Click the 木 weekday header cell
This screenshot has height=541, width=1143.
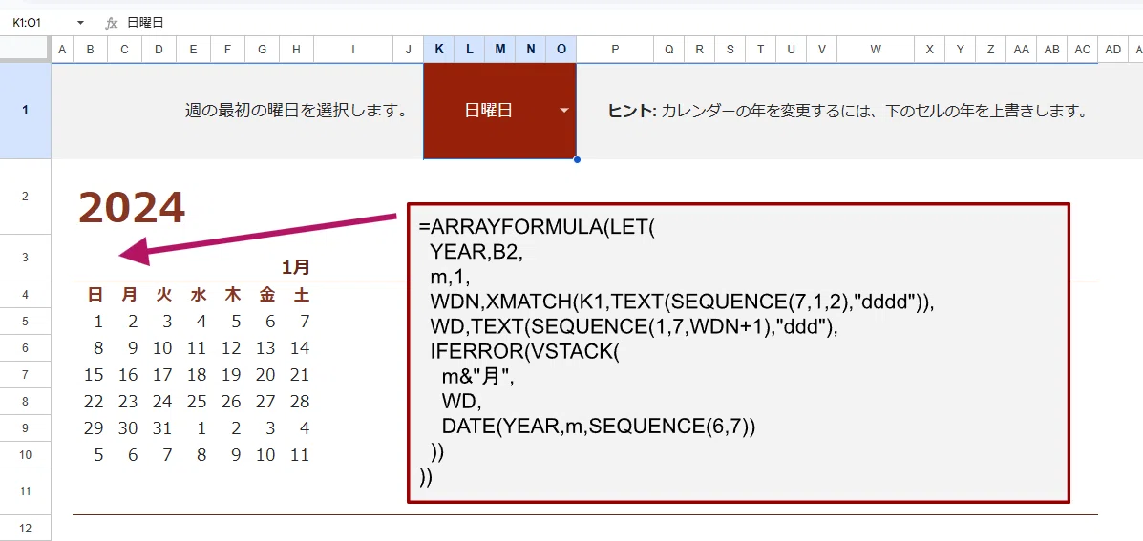tap(232, 295)
